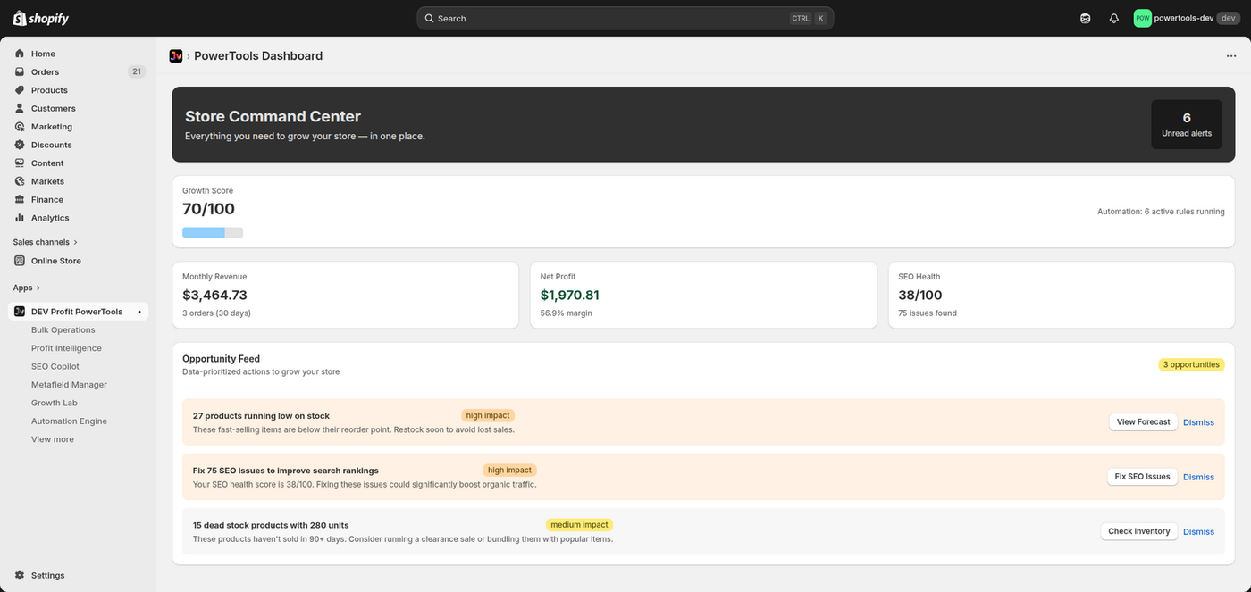Click the Discounts percent icon

tap(20, 145)
